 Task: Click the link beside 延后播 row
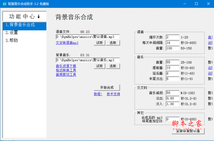pos(210,74)
